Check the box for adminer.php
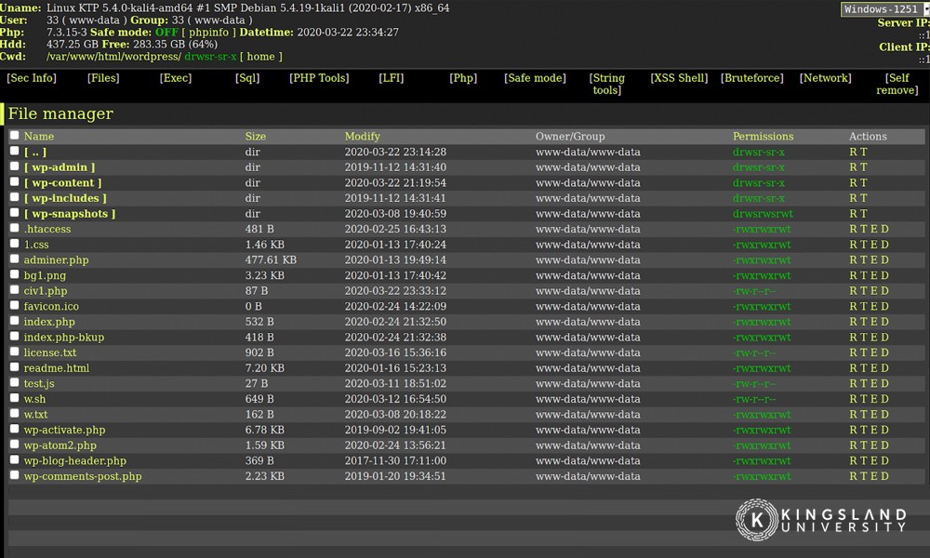This screenshot has height=558, width=930. click(14, 259)
